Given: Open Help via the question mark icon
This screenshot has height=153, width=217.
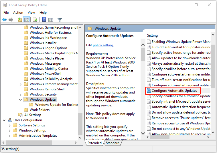Looking at the screenshot, I should click(44, 20).
